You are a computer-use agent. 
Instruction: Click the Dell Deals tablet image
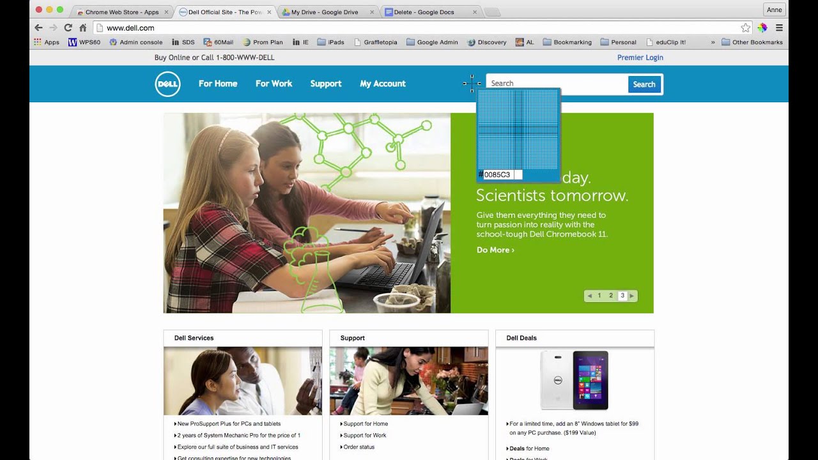[x=575, y=380]
